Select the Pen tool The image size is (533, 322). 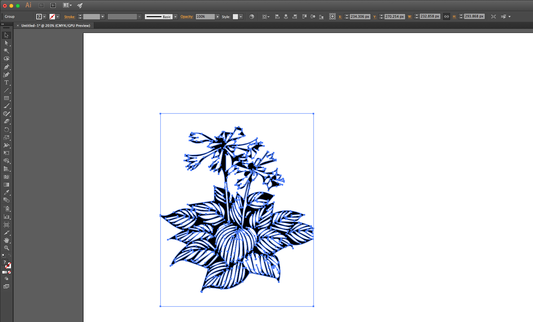click(6, 67)
